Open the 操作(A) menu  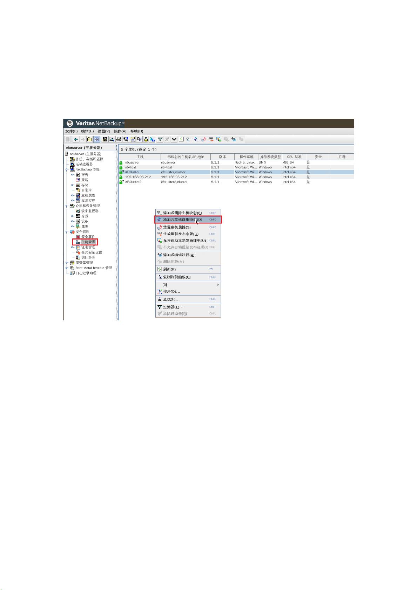[x=120, y=131]
